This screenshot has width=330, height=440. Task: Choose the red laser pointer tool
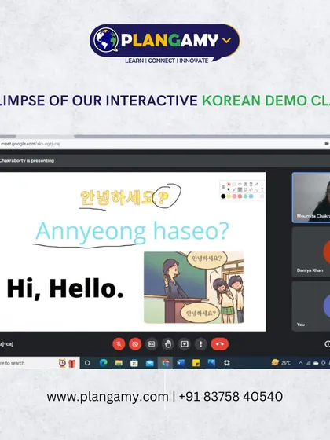coord(229,184)
